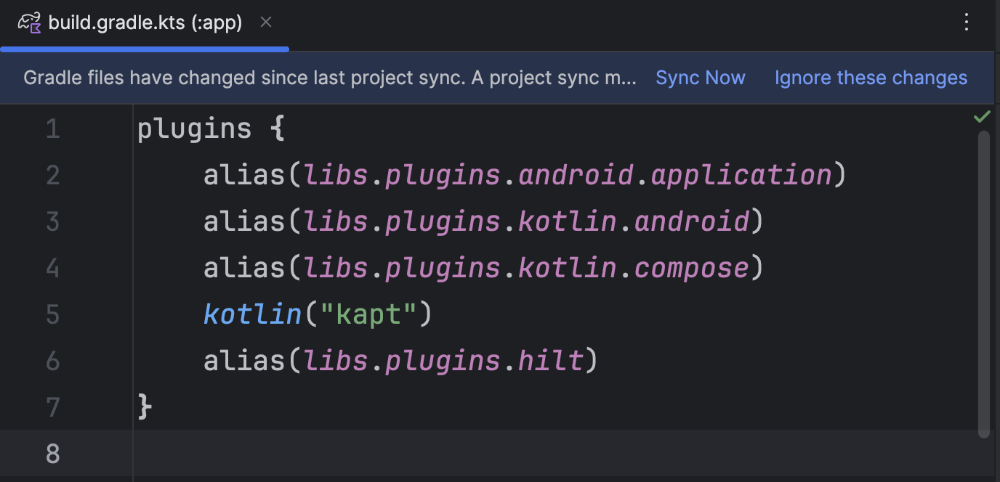Screen dimensions: 1000x482
Task: Click line number 8 in the gutter
Action: (53, 454)
